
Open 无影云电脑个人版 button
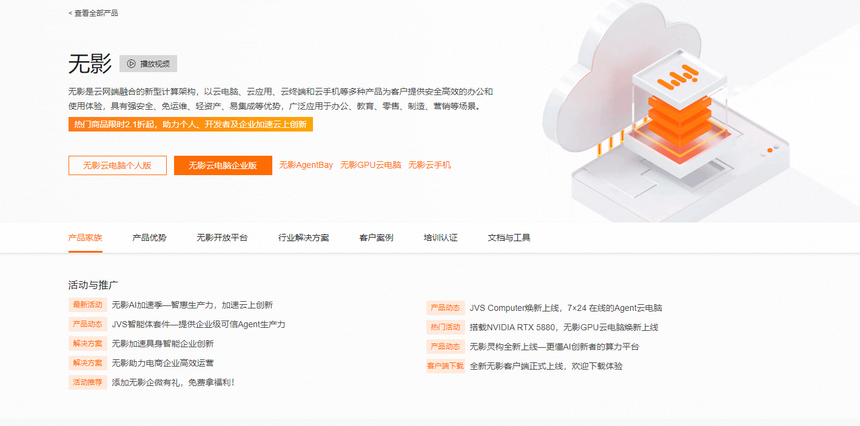[x=118, y=165]
